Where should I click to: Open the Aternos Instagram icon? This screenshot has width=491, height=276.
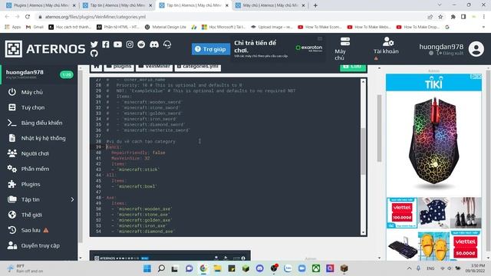pyautogui.click(x=130, y=44)
